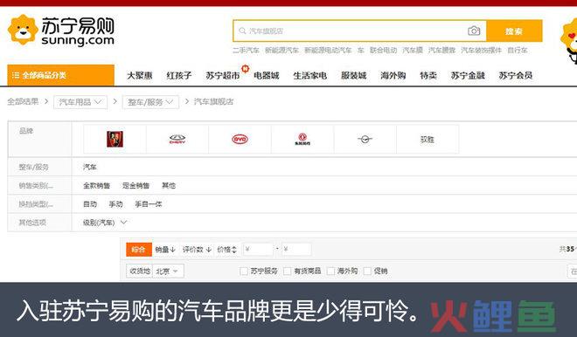Sort by 评价数 descending arrow
Image resolution: width=577 pixels, height=337 pixels.
tap(209, 250)
